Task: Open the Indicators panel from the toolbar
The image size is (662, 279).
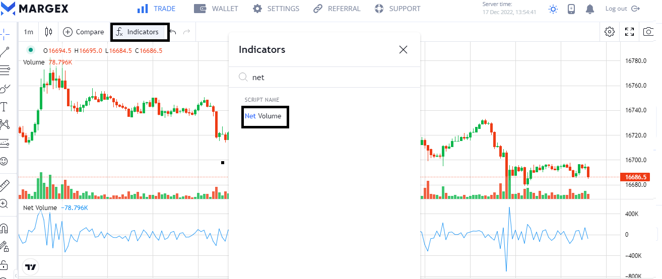Action: pos(138,32)
